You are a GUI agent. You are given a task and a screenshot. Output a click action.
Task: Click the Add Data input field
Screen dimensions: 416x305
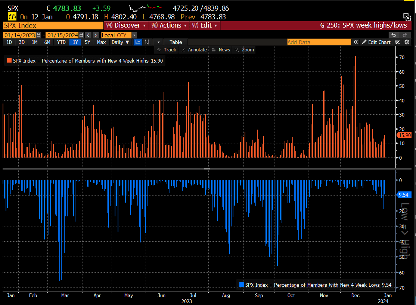click(x=319, y=42)
